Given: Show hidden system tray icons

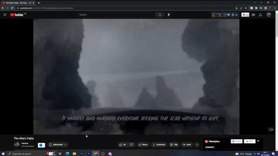Looking at the screenshot, I should (255, 154).
